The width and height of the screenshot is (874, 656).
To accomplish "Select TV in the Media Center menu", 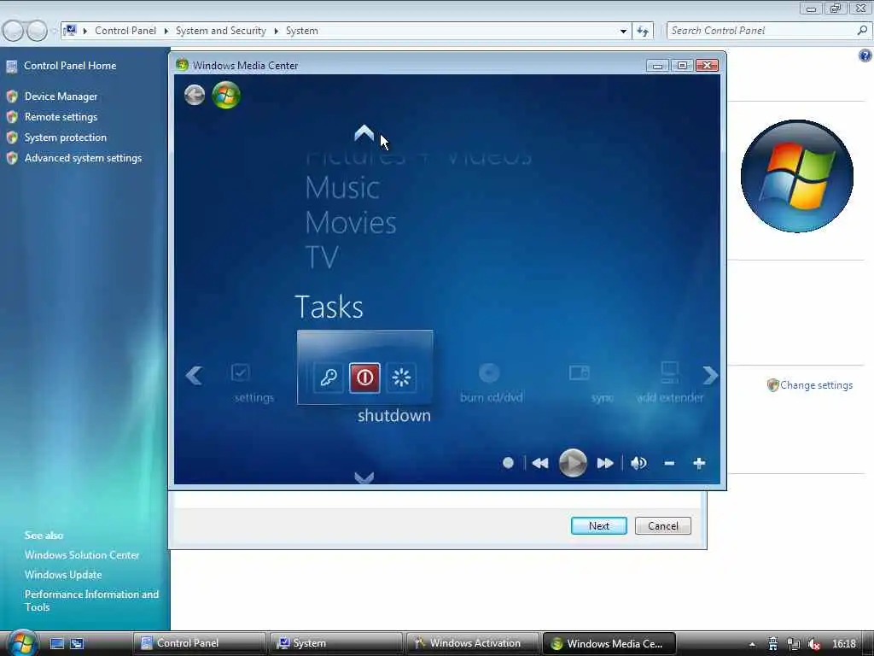I will point(322,257).
